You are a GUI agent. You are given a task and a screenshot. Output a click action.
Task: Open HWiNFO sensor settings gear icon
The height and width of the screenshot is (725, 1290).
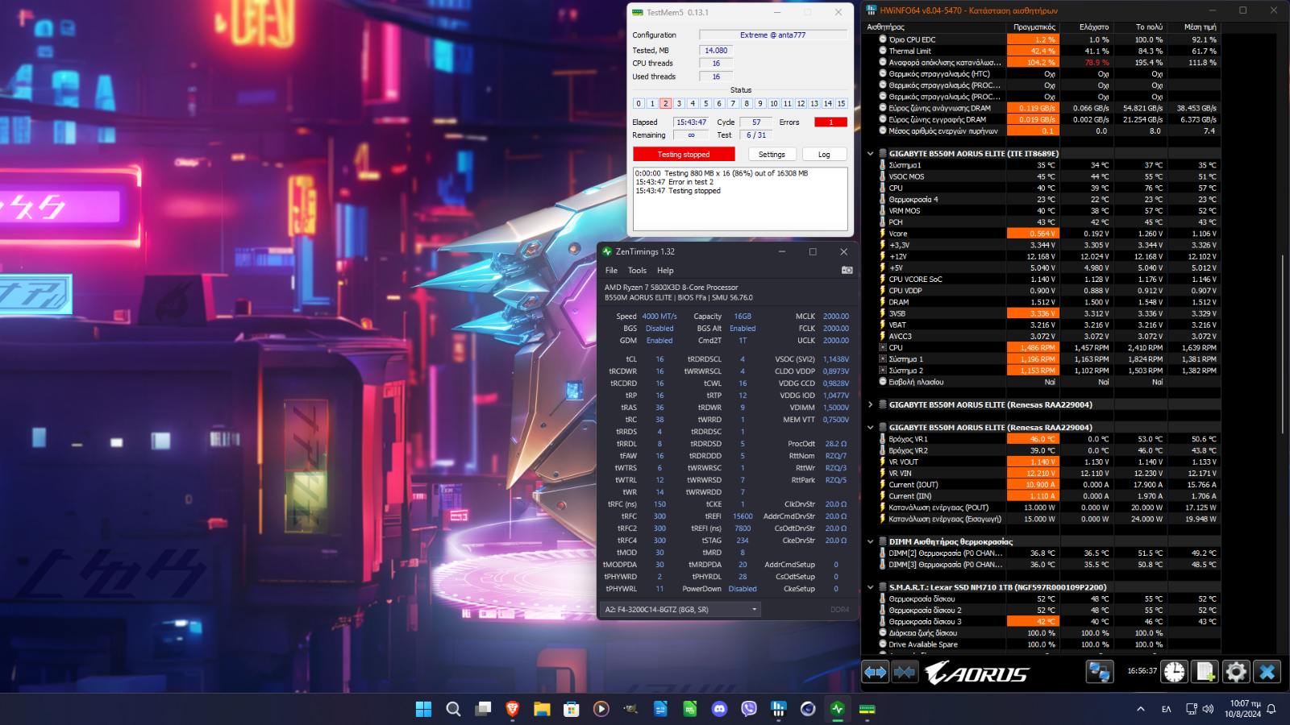point(1236,671)
